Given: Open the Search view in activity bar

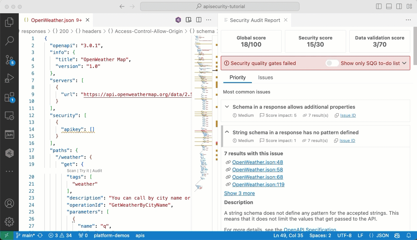Looking at the screenshot, I should point(9,41).
